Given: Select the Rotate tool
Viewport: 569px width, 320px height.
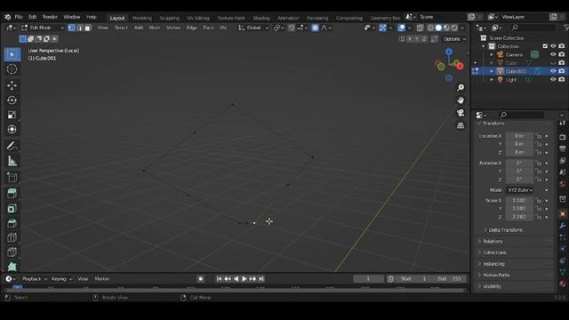Looking at the screenshot, I should coord(12,100).
